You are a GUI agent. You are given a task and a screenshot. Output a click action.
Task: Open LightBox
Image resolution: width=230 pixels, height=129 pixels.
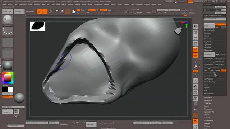point(19,11)
